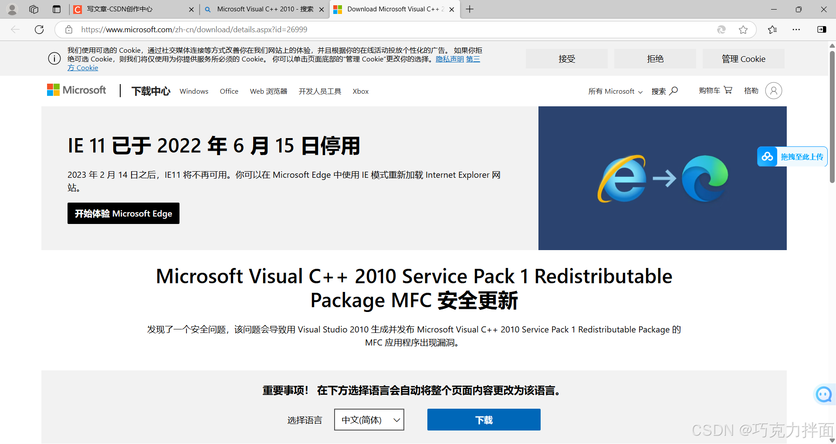This screenshot has height=444, width=836.
Task: Click the 管理 Cookie button
Action: click(743, 59)
